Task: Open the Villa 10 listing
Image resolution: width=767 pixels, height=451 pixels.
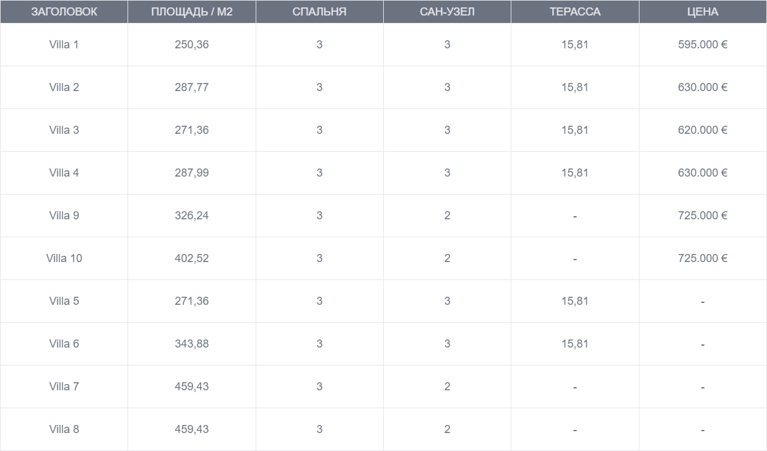Action: pyautogui.click(x=64, y=258)
